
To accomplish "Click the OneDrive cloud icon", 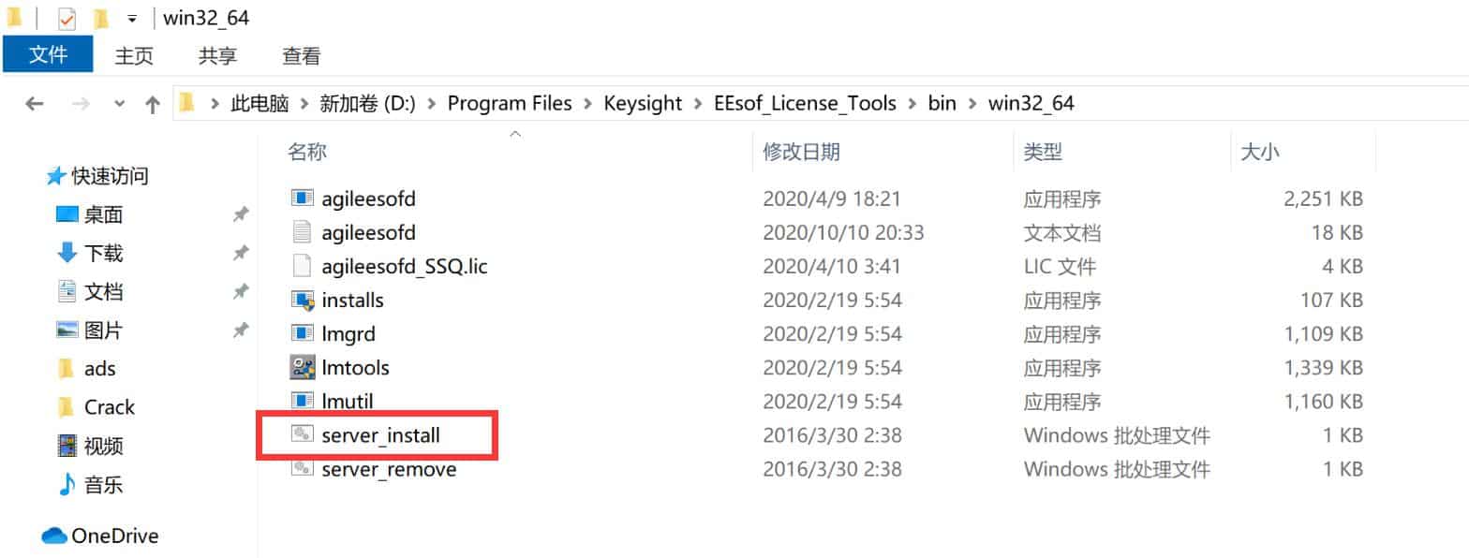I will [x=54, y=536].
